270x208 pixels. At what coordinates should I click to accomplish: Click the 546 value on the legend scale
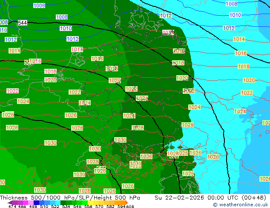pos(77,206)
